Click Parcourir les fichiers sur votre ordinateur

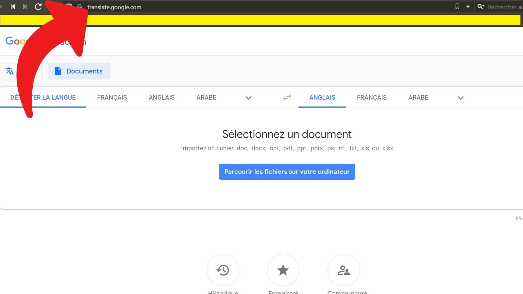tap(287, 171)
